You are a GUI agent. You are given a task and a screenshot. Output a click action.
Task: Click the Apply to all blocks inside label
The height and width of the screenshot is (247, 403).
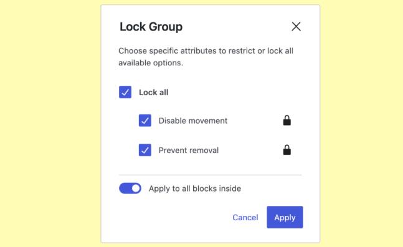[x=195, y=189]
